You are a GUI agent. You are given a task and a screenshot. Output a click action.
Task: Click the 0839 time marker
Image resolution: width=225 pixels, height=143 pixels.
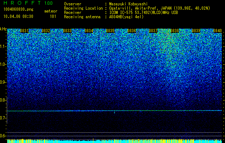tap(196, 31)
